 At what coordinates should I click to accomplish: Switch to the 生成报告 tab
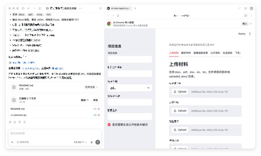coord(228,53)
